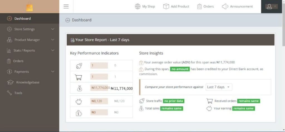Open the user account dropdown
Screen dimensions: 285x132
272,6
